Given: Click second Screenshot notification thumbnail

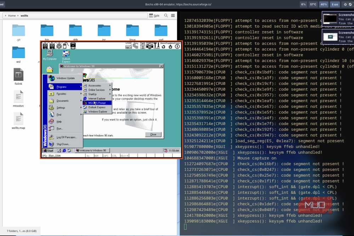Looking at the screenshot, I should [x=330, y=36].
